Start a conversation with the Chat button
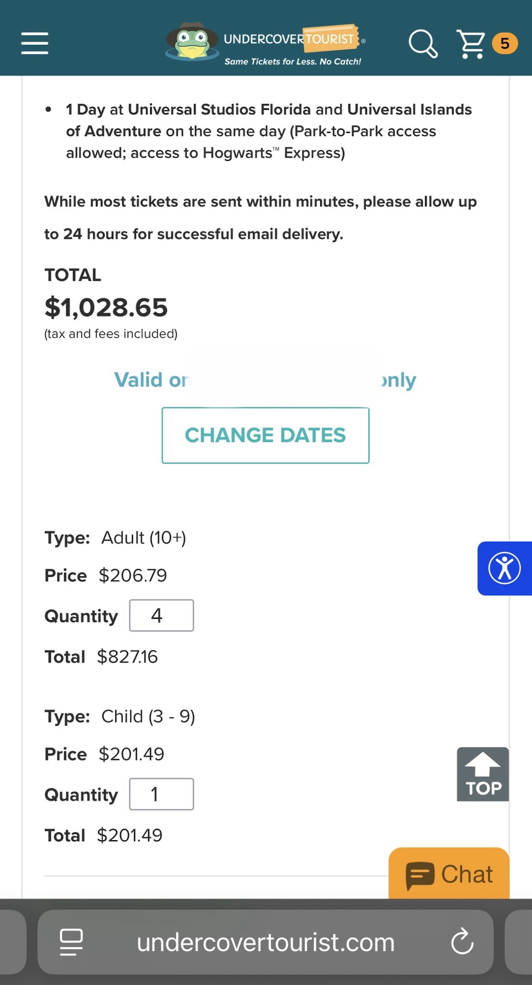Image resolution: width=532 pixels, height=985 pixels. pos(449,874)
